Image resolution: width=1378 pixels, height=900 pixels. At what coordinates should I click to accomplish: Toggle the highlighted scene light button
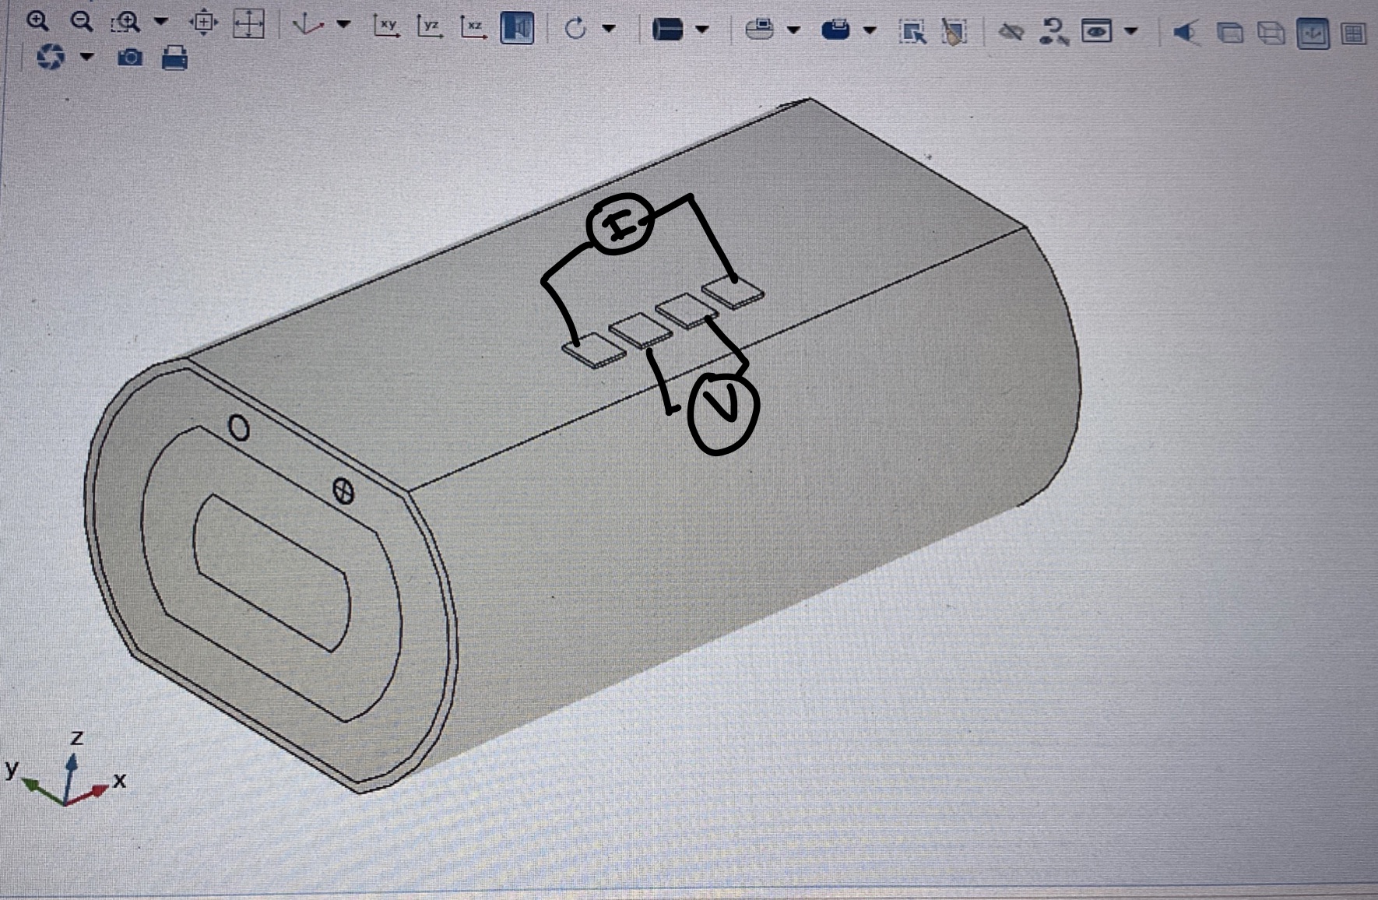point(517,29)
